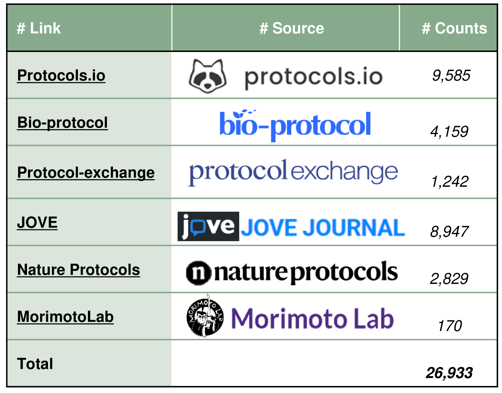502x393 pixels.
Task: Open the Bio-protocol link
Action: tap(62, 123)
